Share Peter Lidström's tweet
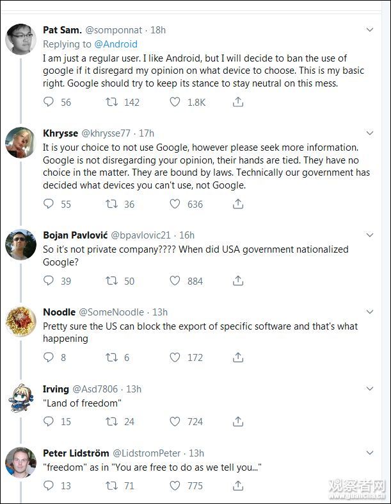 tap(238, 485)
